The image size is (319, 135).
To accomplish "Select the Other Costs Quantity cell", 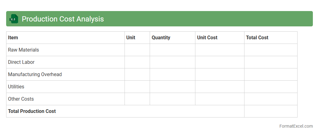I will [x=172, y=99].
